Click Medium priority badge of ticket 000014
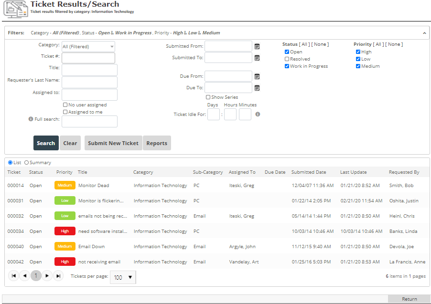The image size is (431, 304). 65,185
